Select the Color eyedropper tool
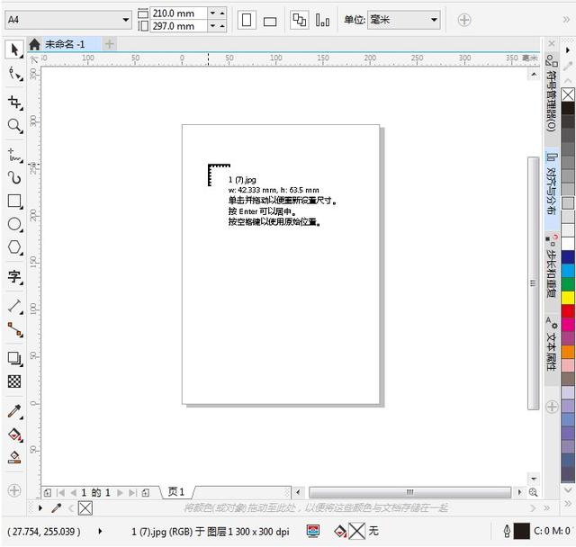Screen dimensions: 576x547 [14, 411]
